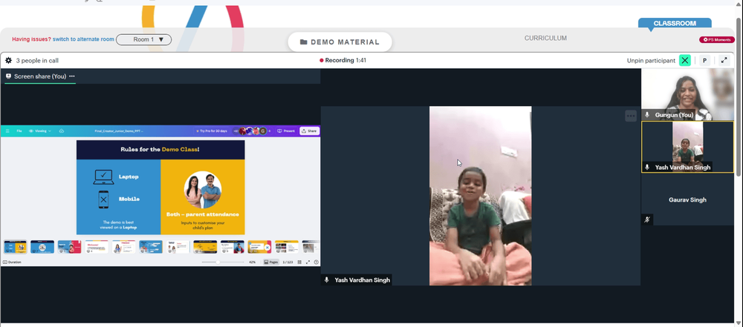
Task: Click the fullscreen expand arrows icon in call header
Action: [x=724, y=61]
